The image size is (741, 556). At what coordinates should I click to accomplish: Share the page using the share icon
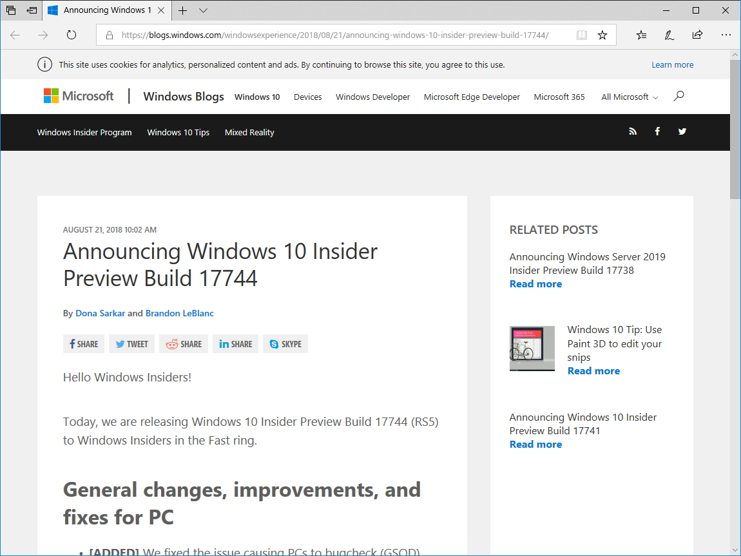[697, 35]
